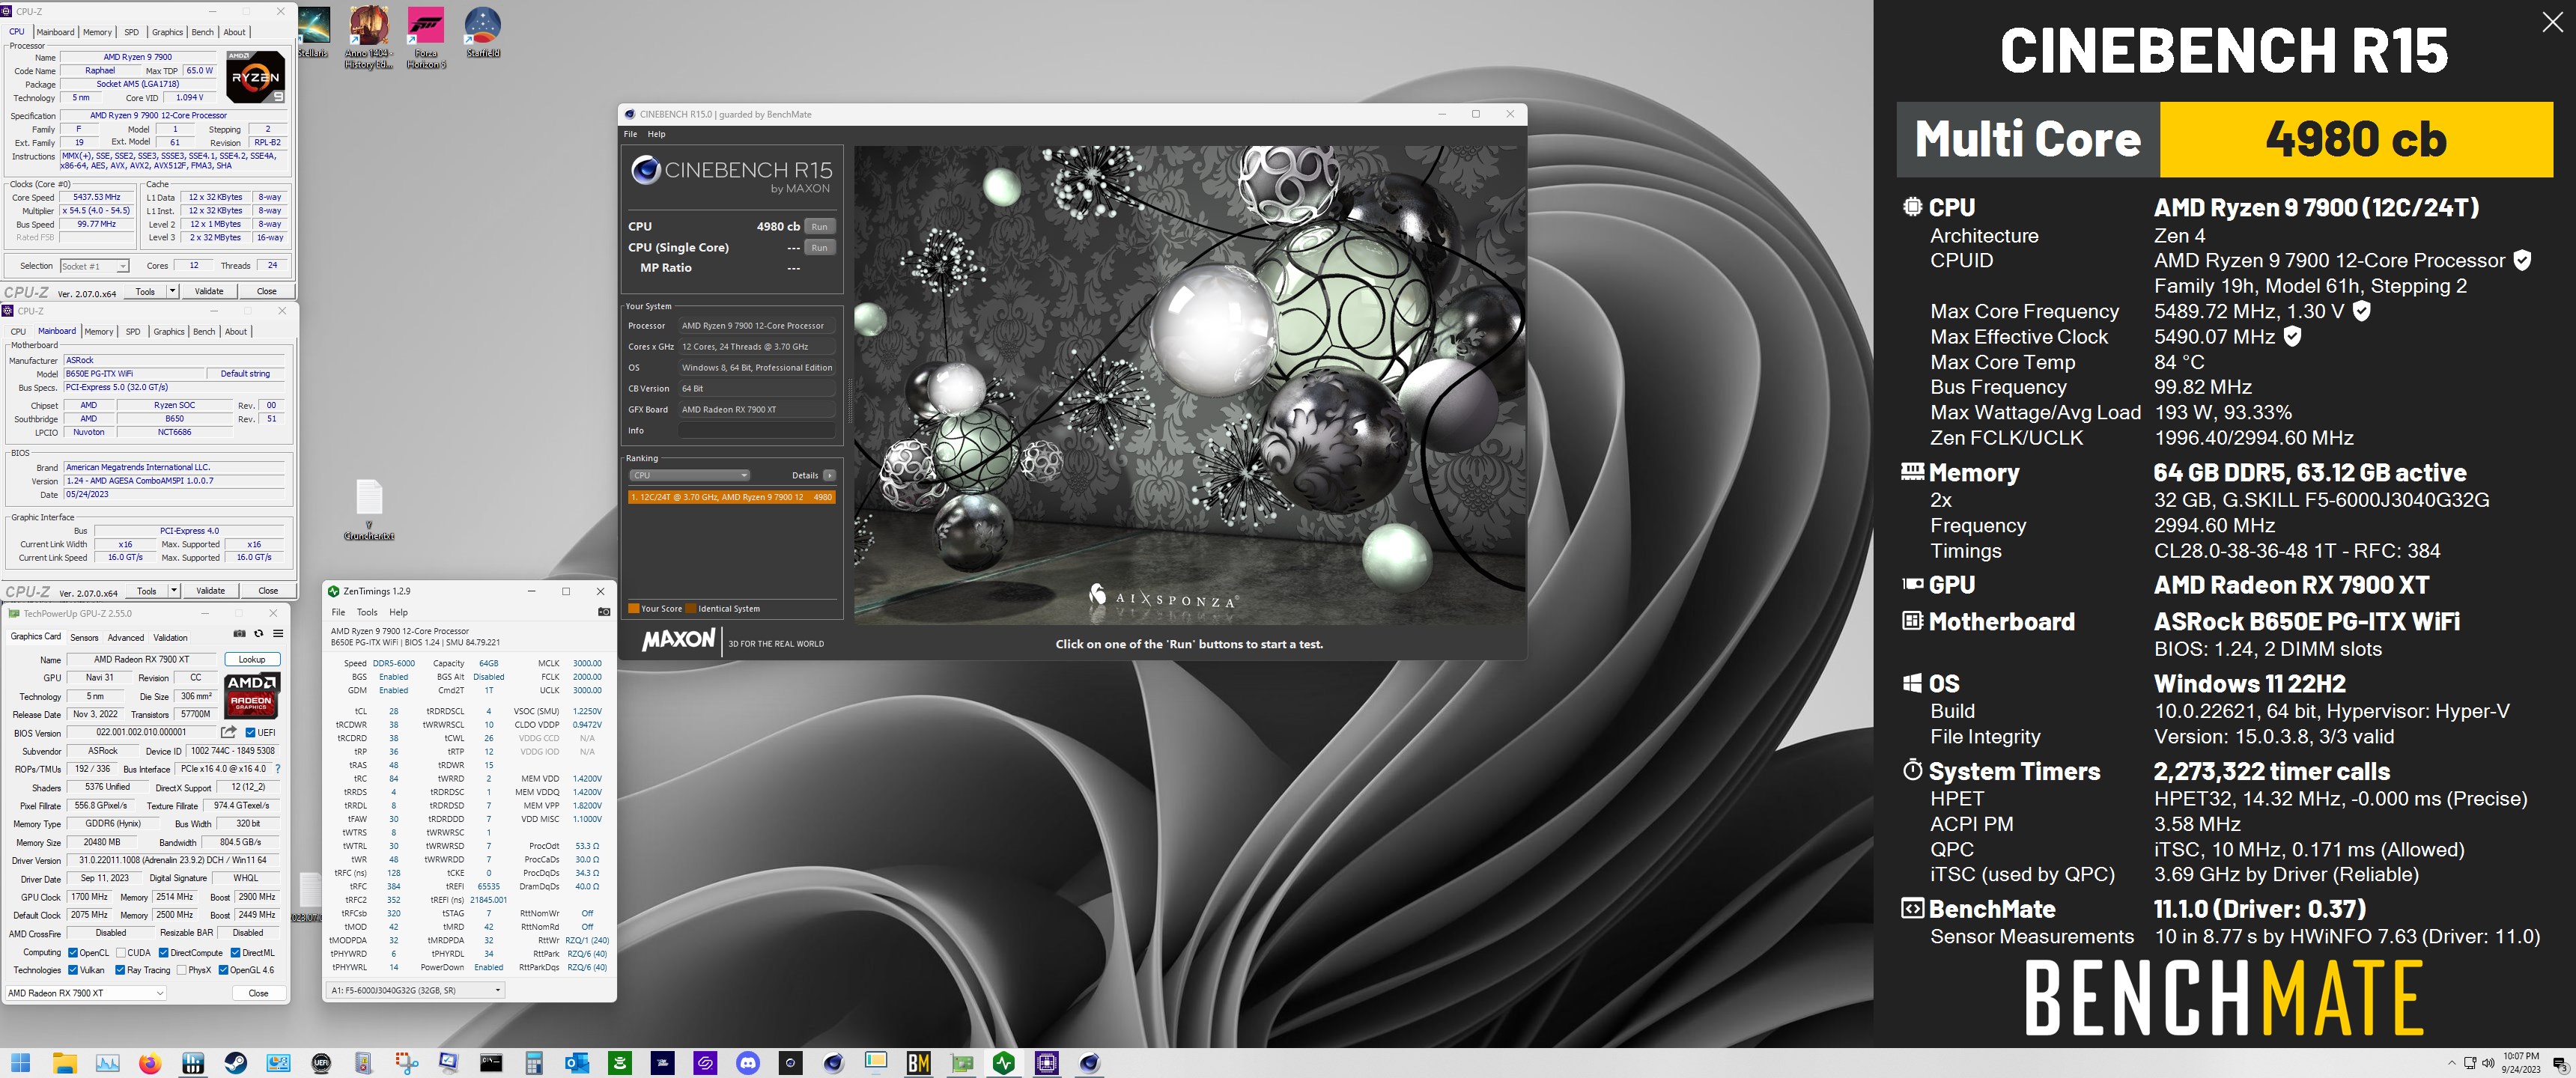Open Discord from the taskbar
Image resolution: width=2576 pixels, height=1078 pixels.
pos(747,1063)
